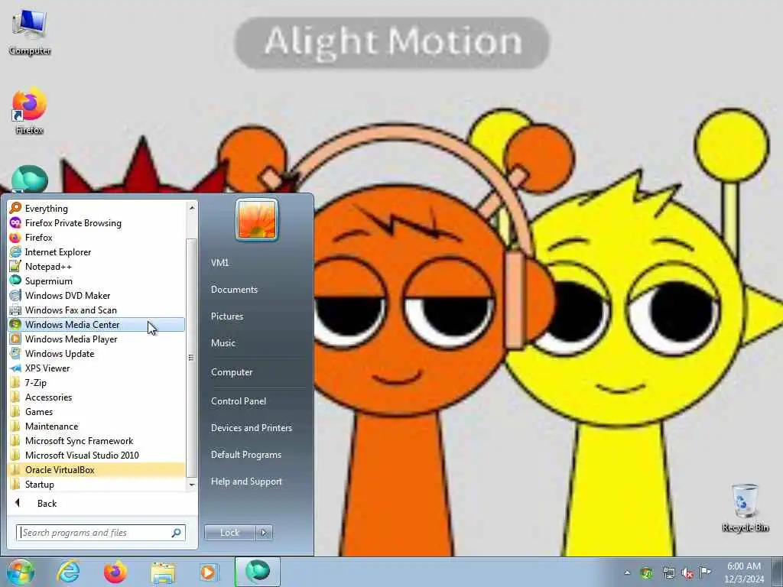Screen dimensions: 783x587
Task: Open the shutdown options arrow beside Lock
Action: [264, 533]
